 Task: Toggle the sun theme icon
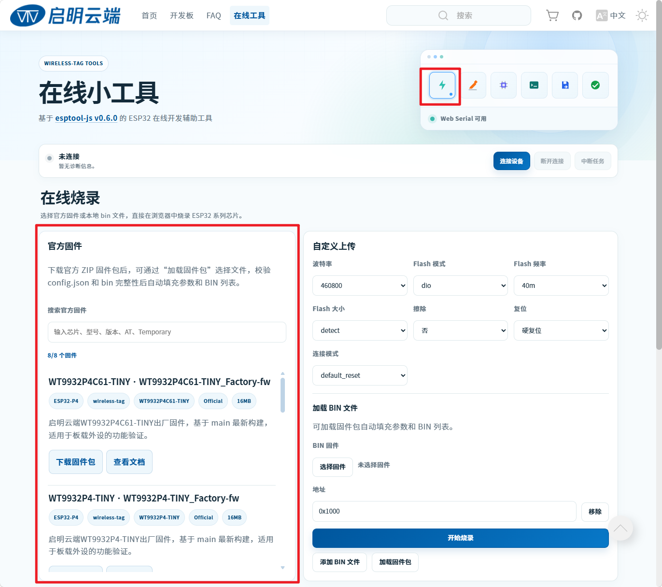pyautogui.click(x=642, y=15)
